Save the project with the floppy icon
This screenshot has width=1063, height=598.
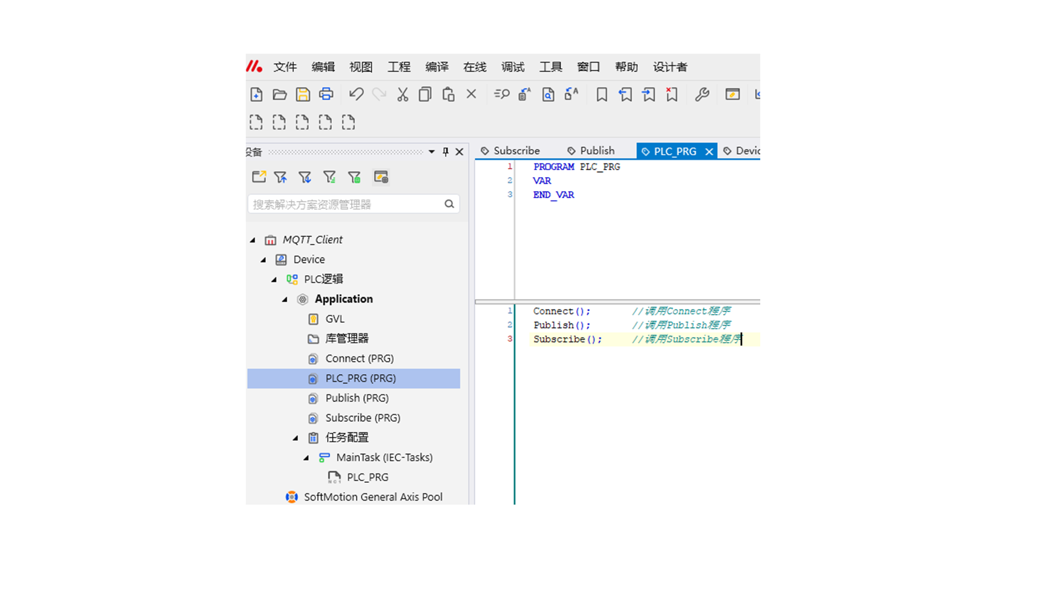tap(303, 95)
